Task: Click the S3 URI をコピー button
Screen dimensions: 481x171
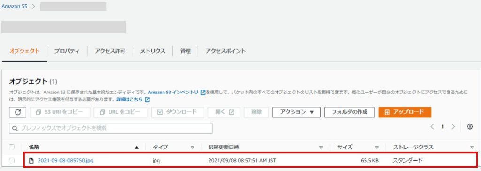Action: (x=60, y=112)
